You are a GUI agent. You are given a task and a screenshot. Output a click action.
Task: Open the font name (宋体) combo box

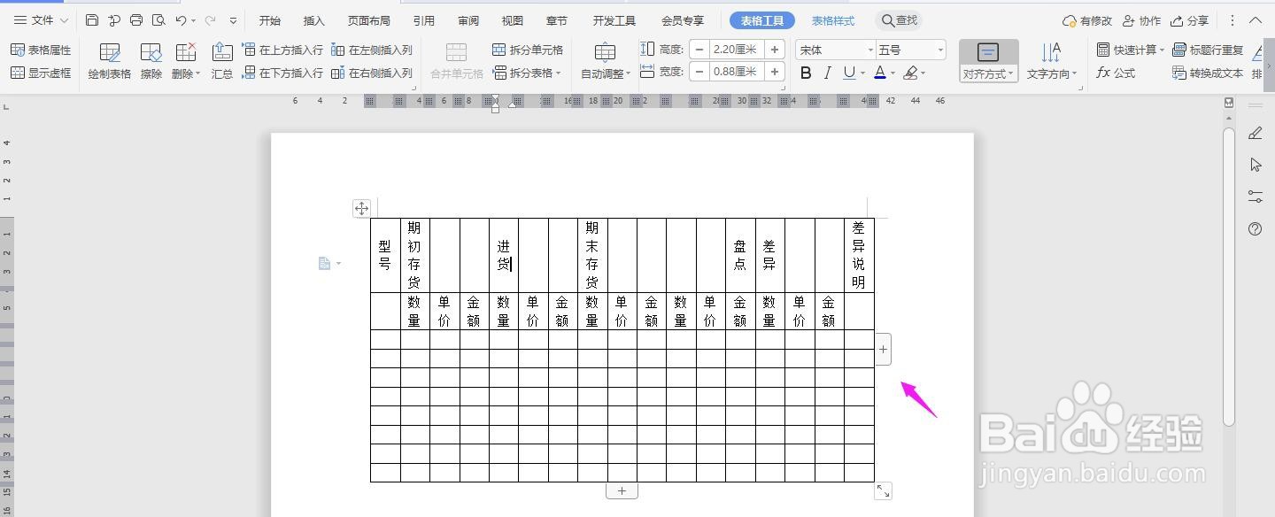coord(832,50)
